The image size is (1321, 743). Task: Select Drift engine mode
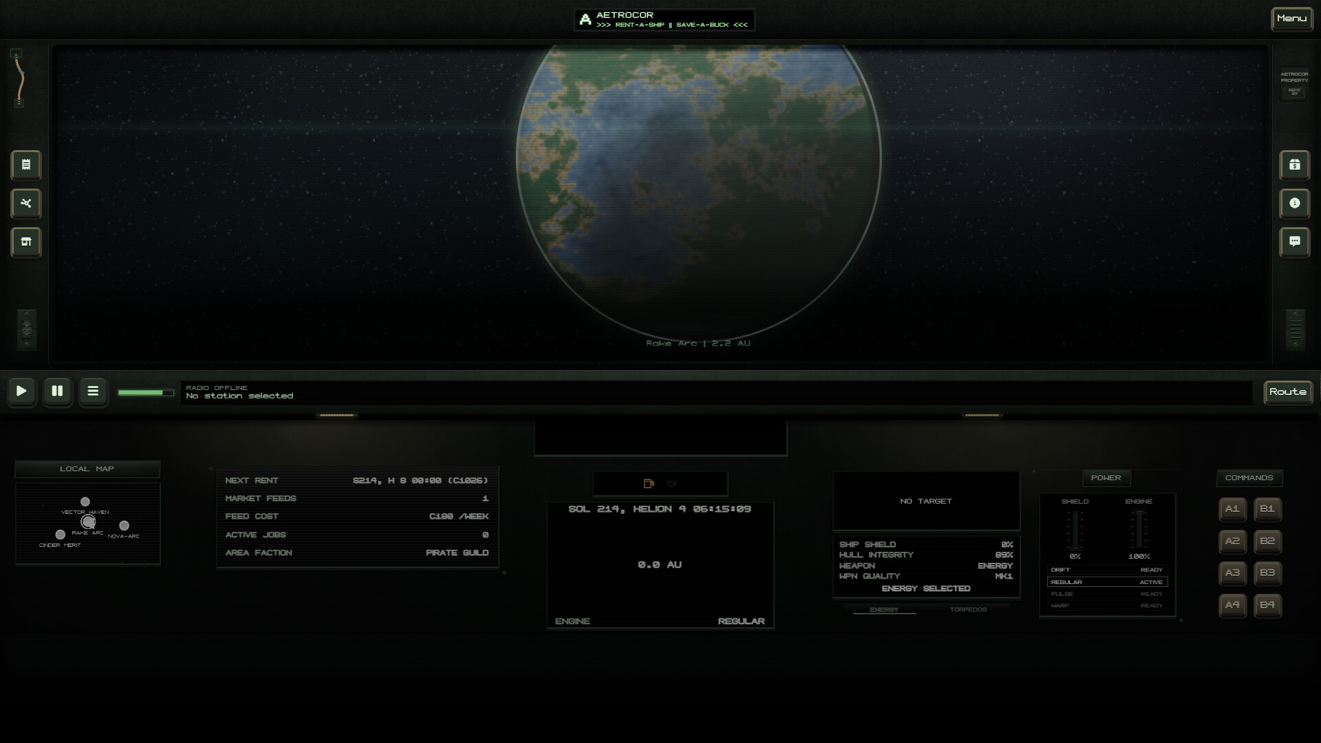(1107, 570)
